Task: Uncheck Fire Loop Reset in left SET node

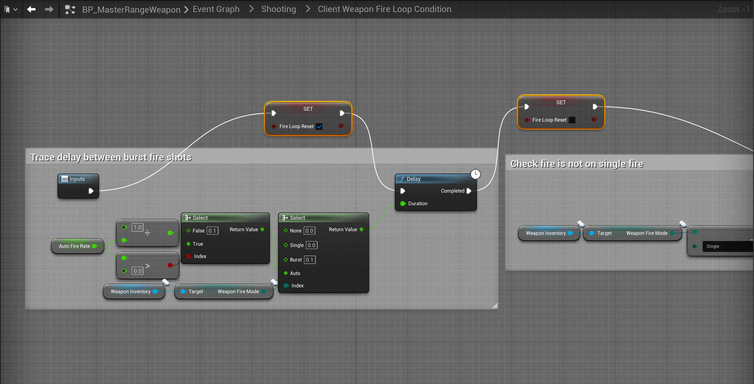Action: pyautogui.click(x=319, y=127)
